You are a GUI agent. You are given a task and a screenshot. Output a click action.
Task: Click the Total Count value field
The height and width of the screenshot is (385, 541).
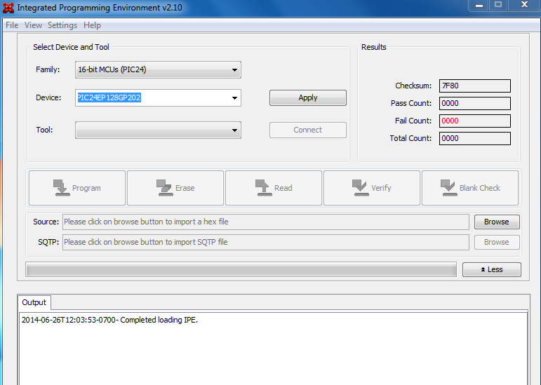(x=475, y=139)
